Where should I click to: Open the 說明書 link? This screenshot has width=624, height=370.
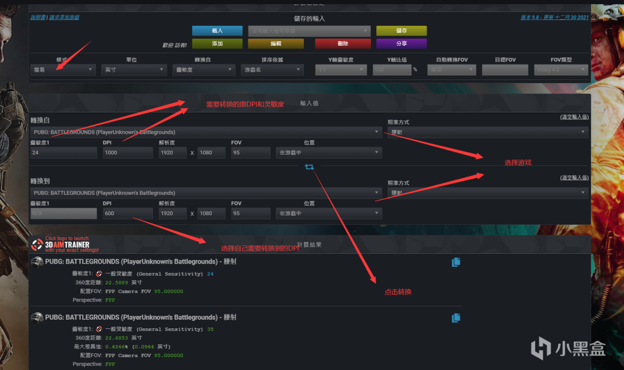click(x=38, y=17)
